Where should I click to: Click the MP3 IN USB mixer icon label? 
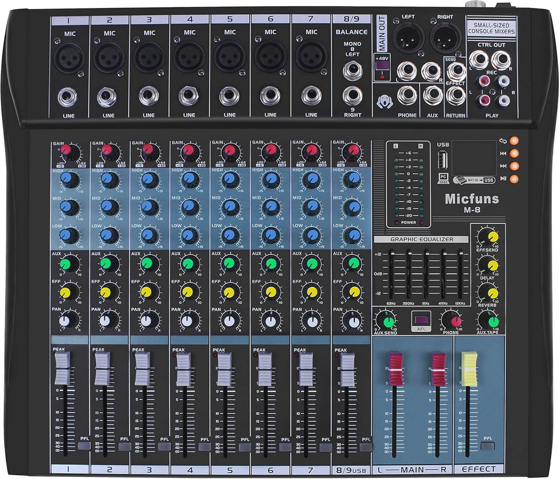click(x=473, y=179)
